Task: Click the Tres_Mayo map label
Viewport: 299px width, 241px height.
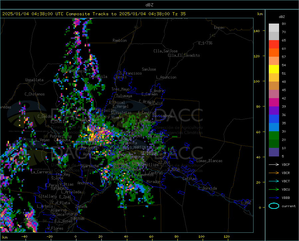Action: pos(120,89)
